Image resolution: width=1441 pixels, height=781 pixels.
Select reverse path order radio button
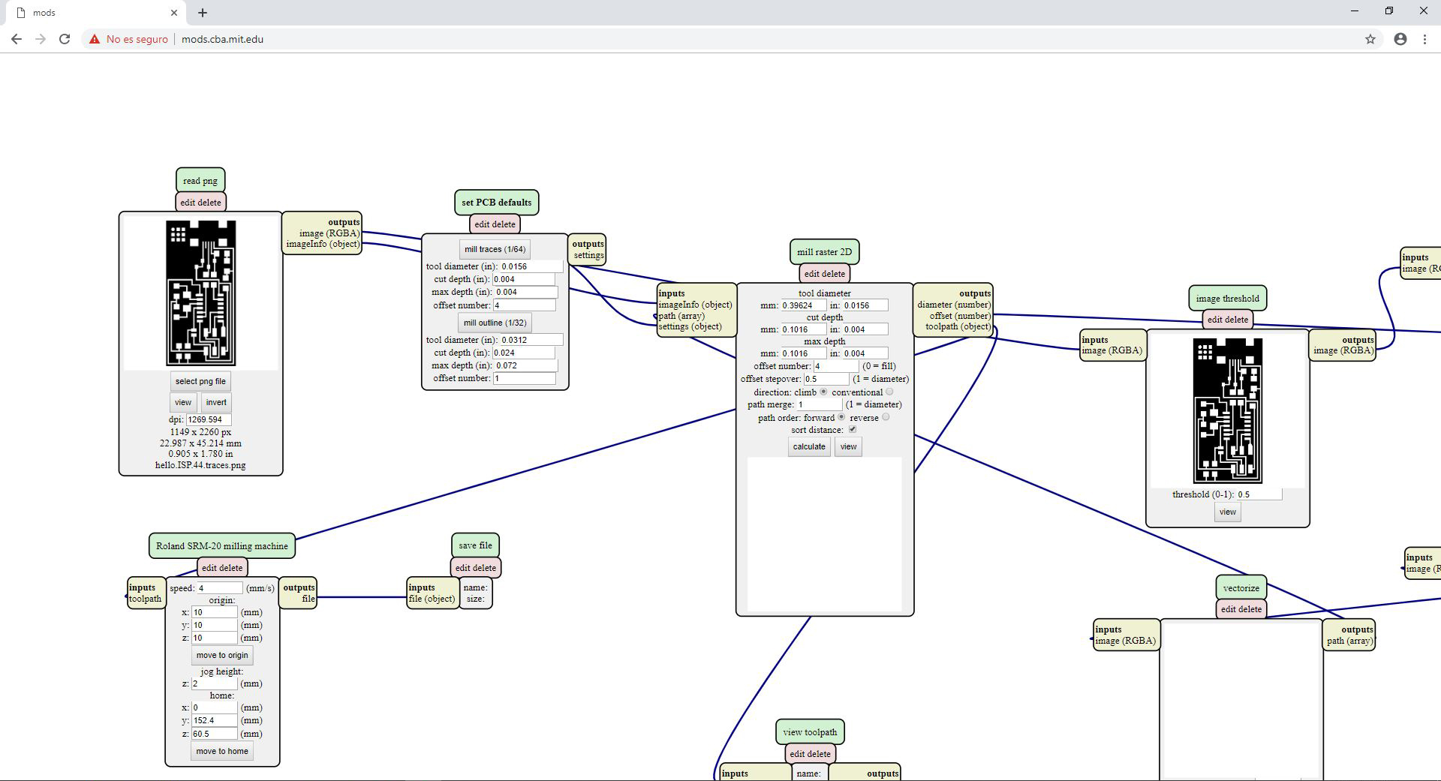point(886,417)
